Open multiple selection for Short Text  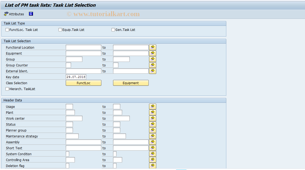click(x=153, y=148)
